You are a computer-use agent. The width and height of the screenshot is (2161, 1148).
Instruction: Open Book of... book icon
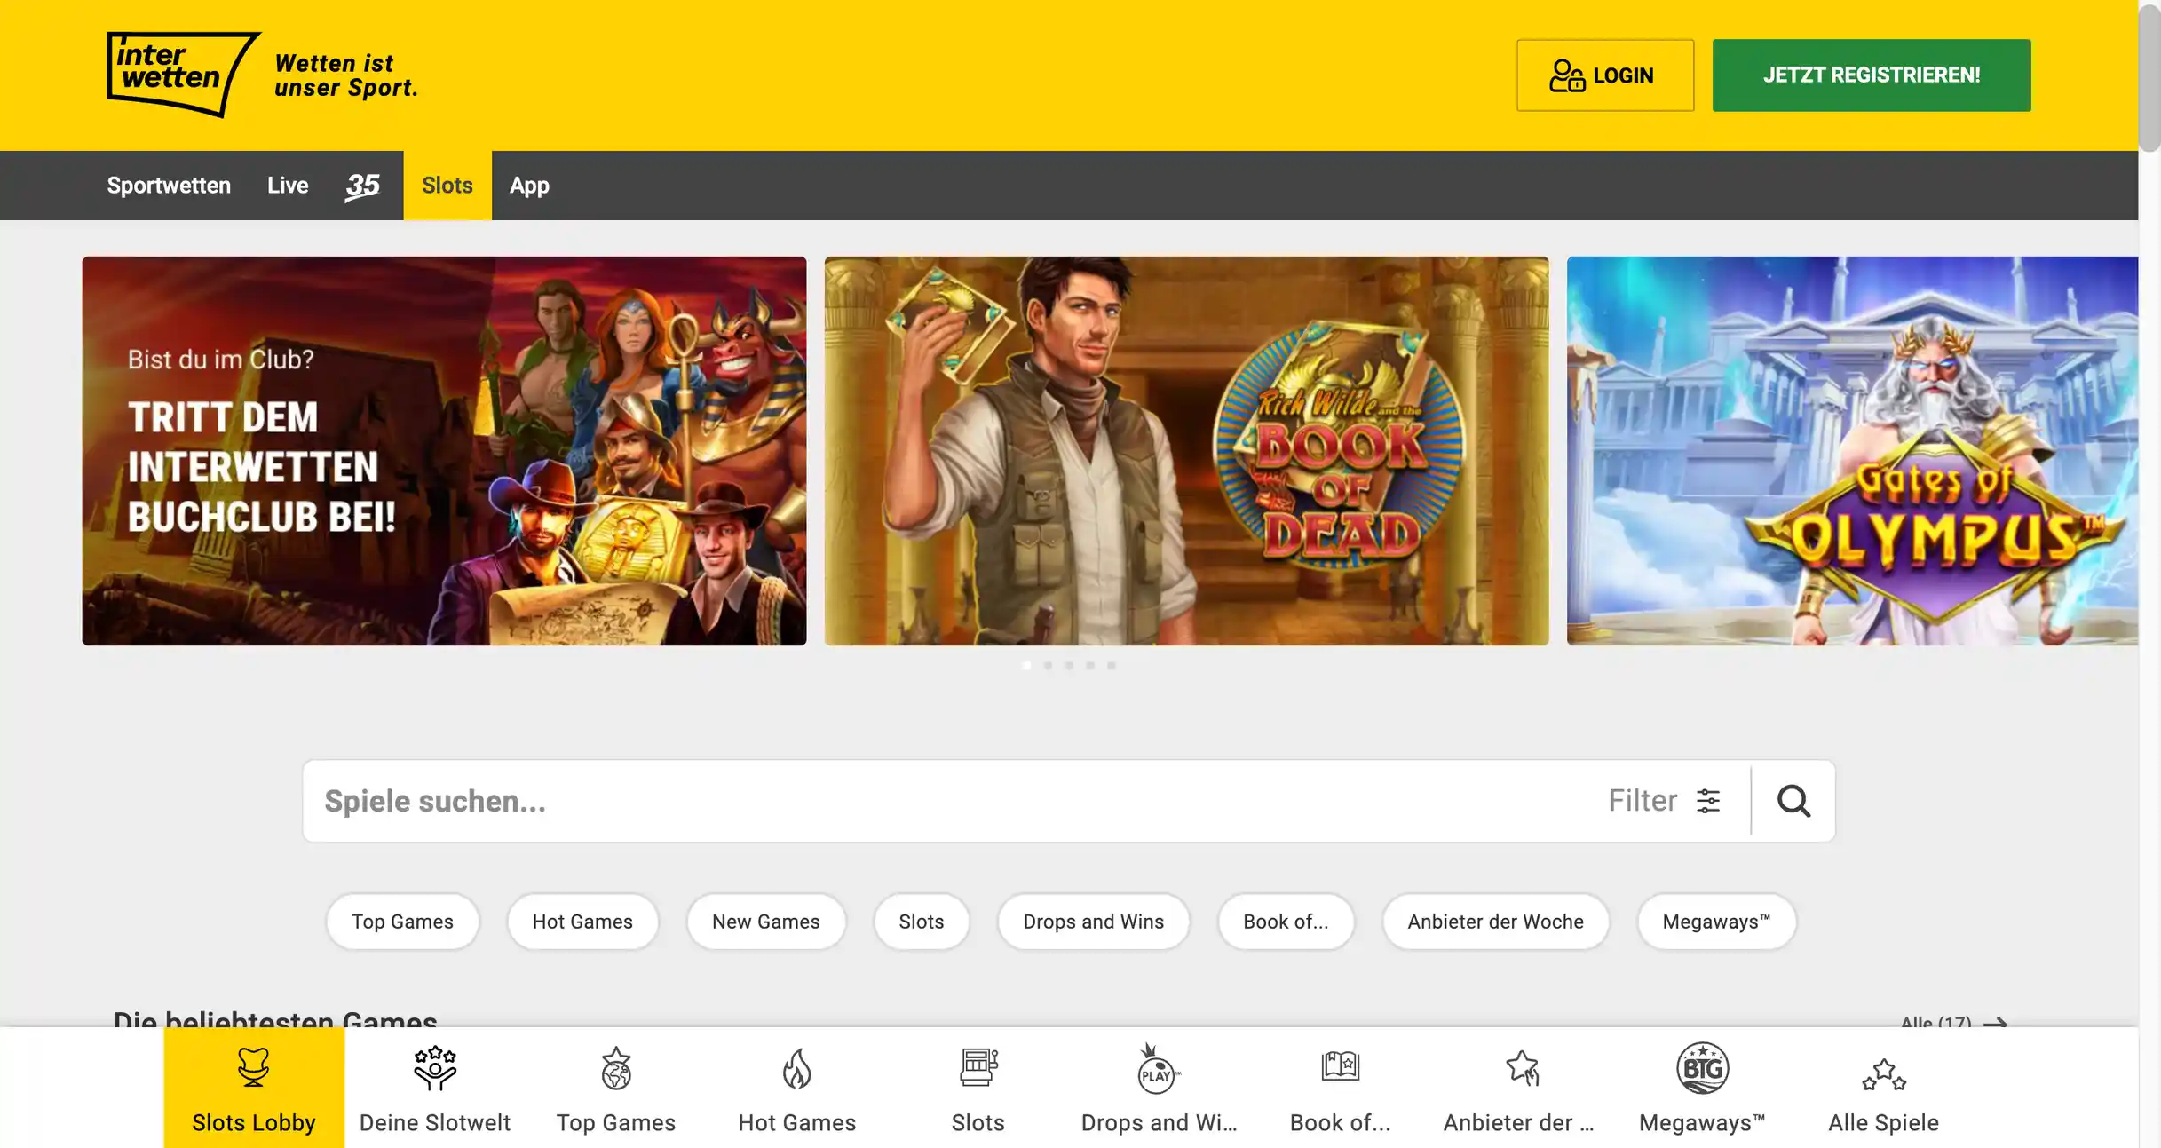coord(1341,1065)
